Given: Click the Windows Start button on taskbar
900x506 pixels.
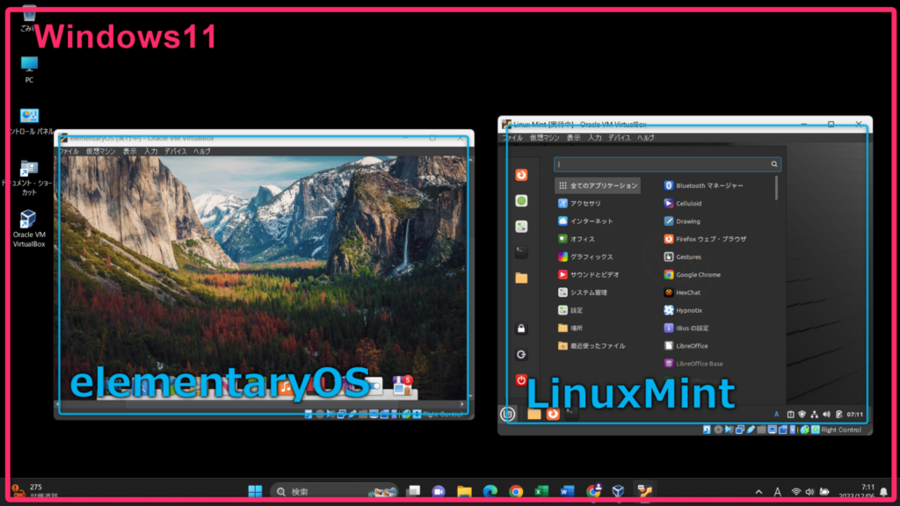Looking at the screenshot, I should tap(255, 491).
